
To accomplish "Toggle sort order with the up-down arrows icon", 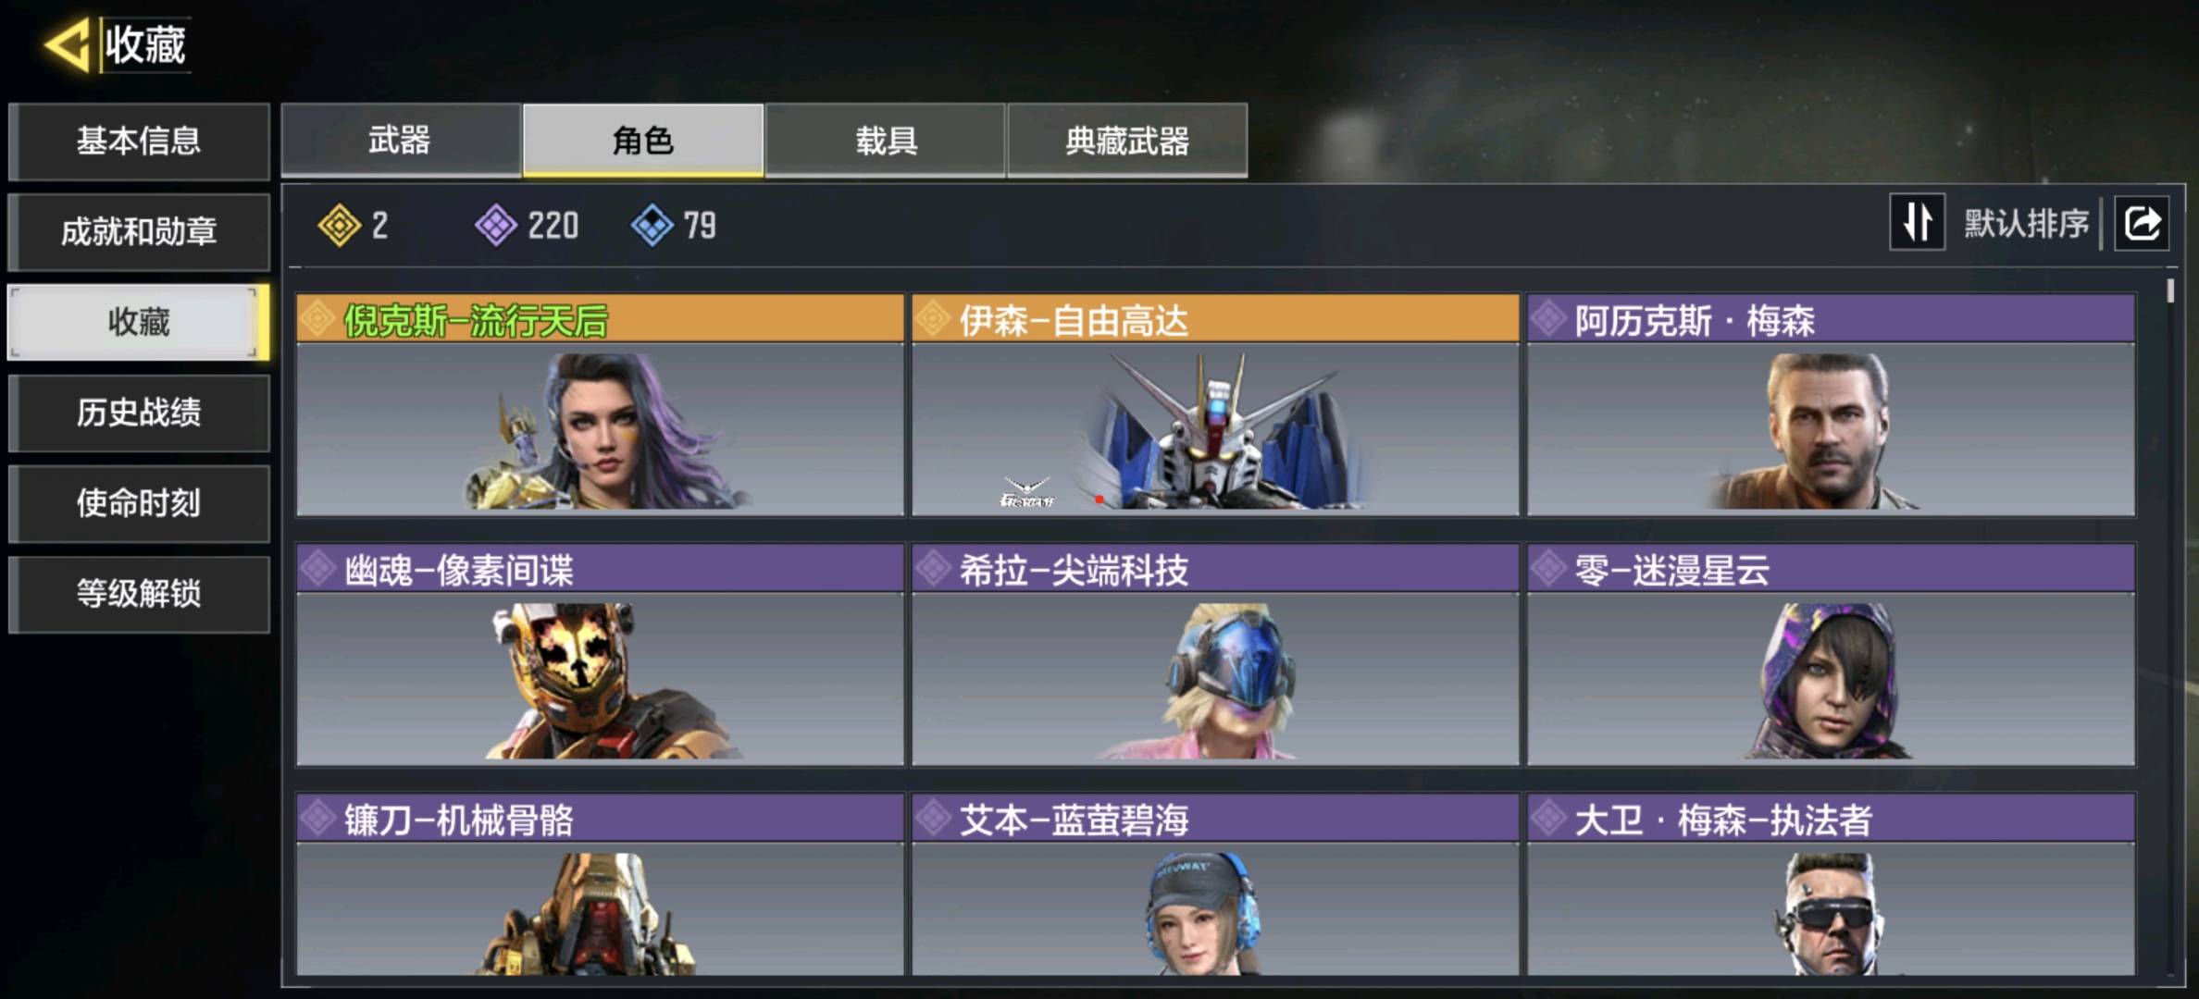I will pos(1917,222).
